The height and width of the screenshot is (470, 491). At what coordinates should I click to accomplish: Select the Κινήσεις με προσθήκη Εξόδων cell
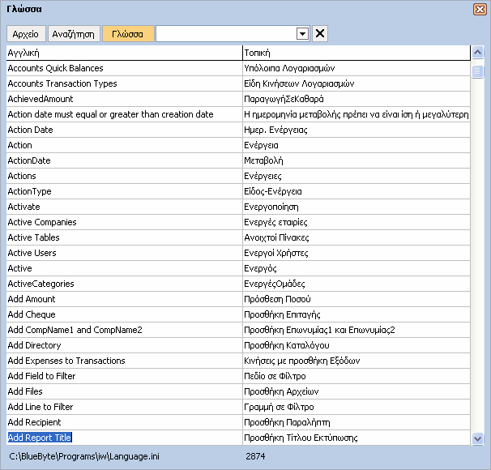click(x=357, y=361)
